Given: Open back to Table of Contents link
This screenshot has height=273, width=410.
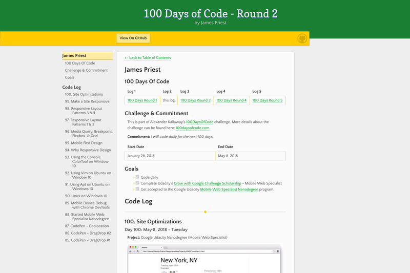Looking at the screenshot, I should click(x=148, y=58).
